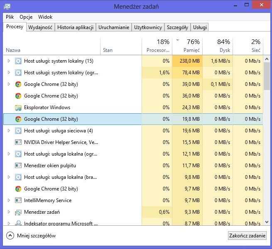Expand Host usługi: usługa sieciowa (4)

point(9,131)
